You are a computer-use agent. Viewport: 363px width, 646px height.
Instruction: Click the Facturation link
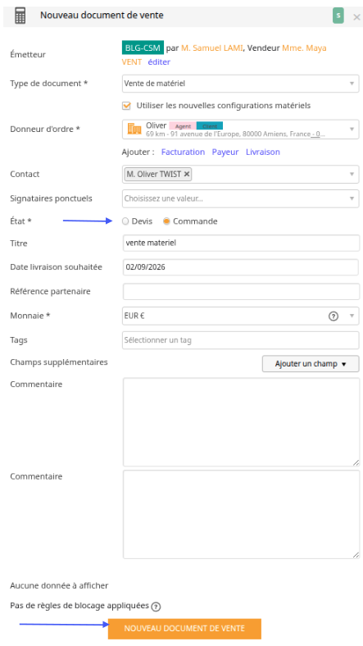(183, 152)
